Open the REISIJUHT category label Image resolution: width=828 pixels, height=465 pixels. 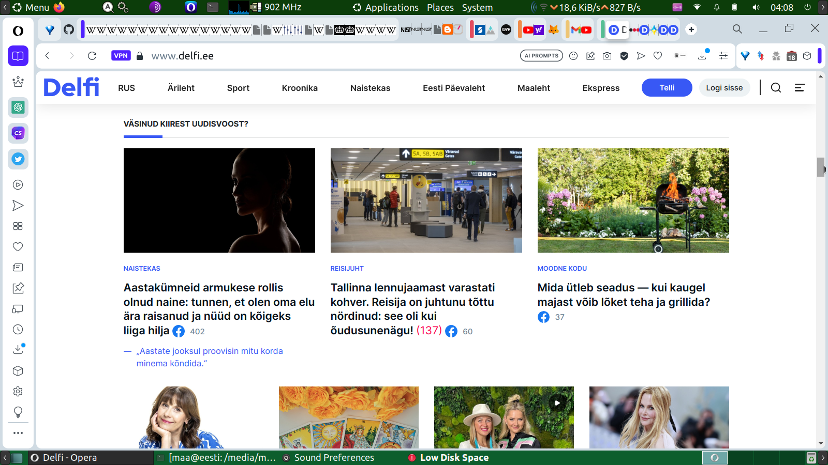(347, 269)
